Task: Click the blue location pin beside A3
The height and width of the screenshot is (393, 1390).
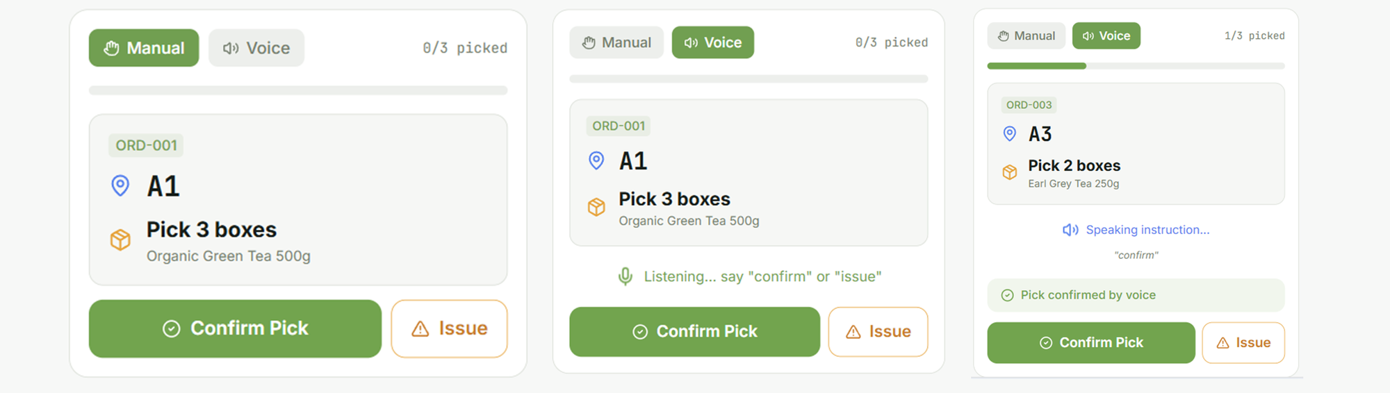Action: (x=1010, y=133)
